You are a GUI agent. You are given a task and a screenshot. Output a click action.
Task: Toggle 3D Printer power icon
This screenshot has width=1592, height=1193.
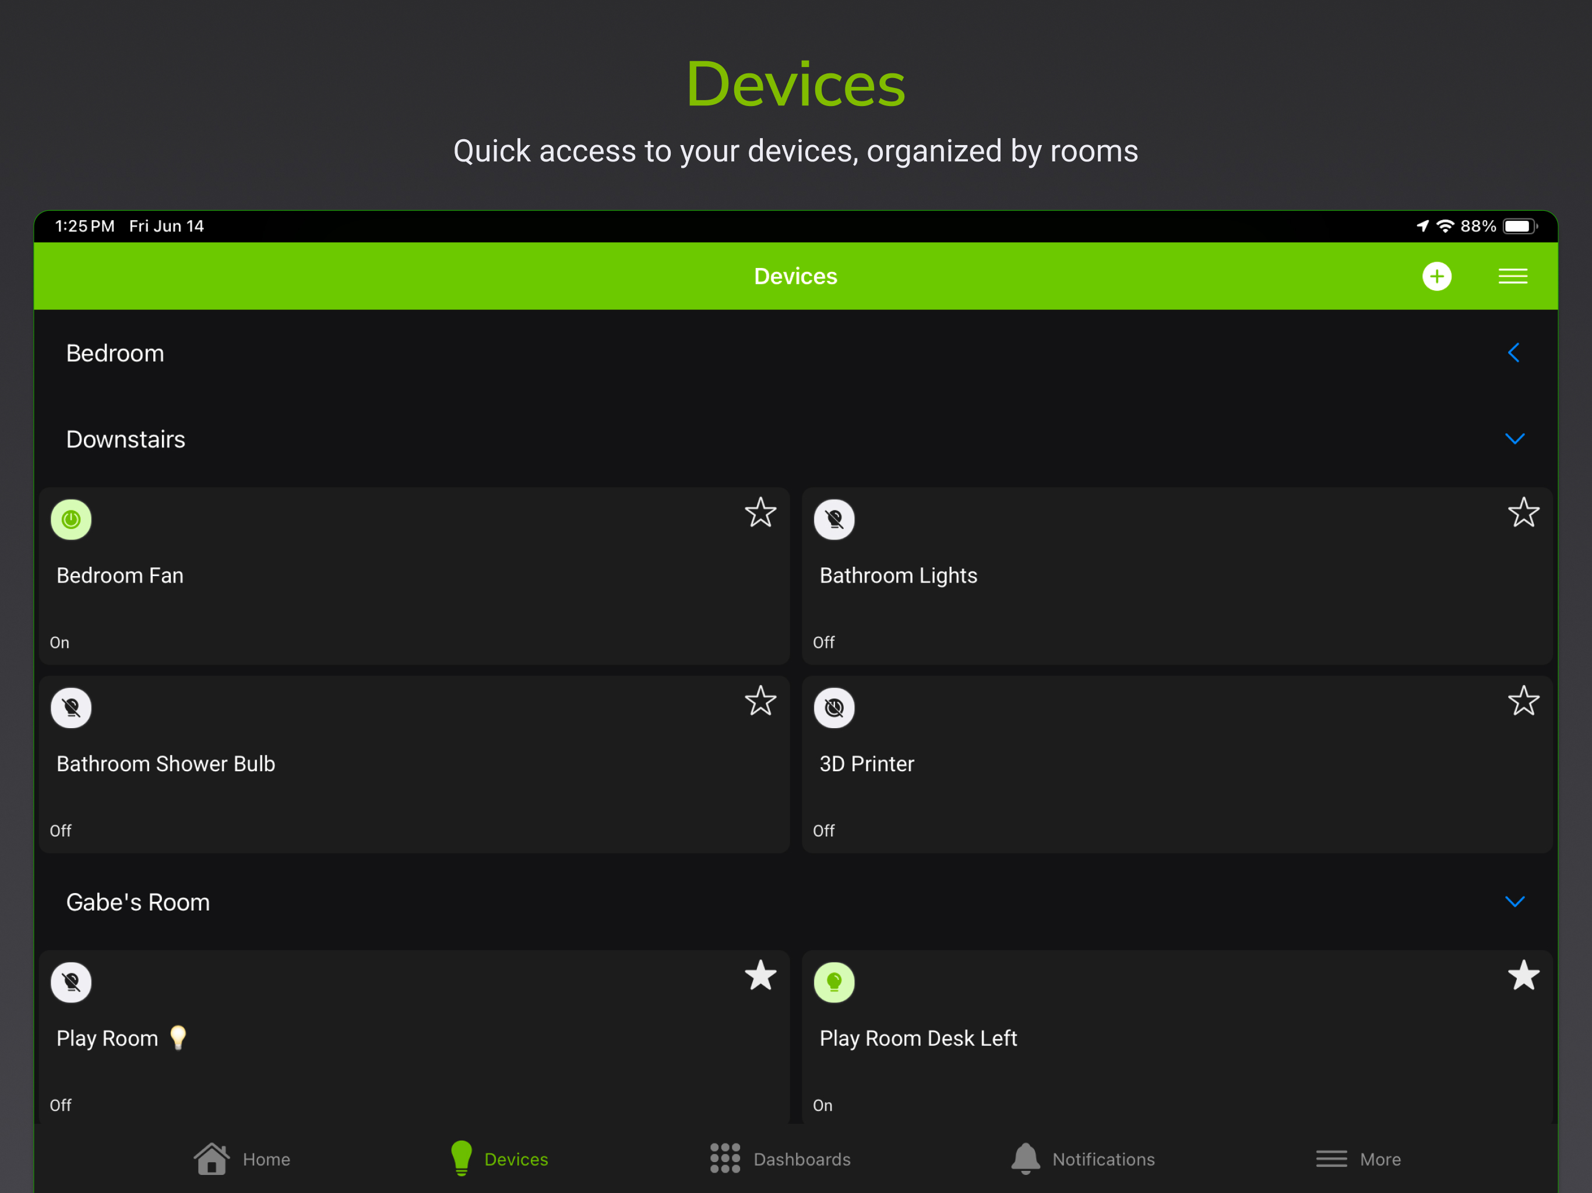834,708
